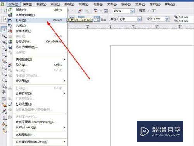Open the 贴齐 snap dropdown
This screenshot has width=194, height=146.
149,11
